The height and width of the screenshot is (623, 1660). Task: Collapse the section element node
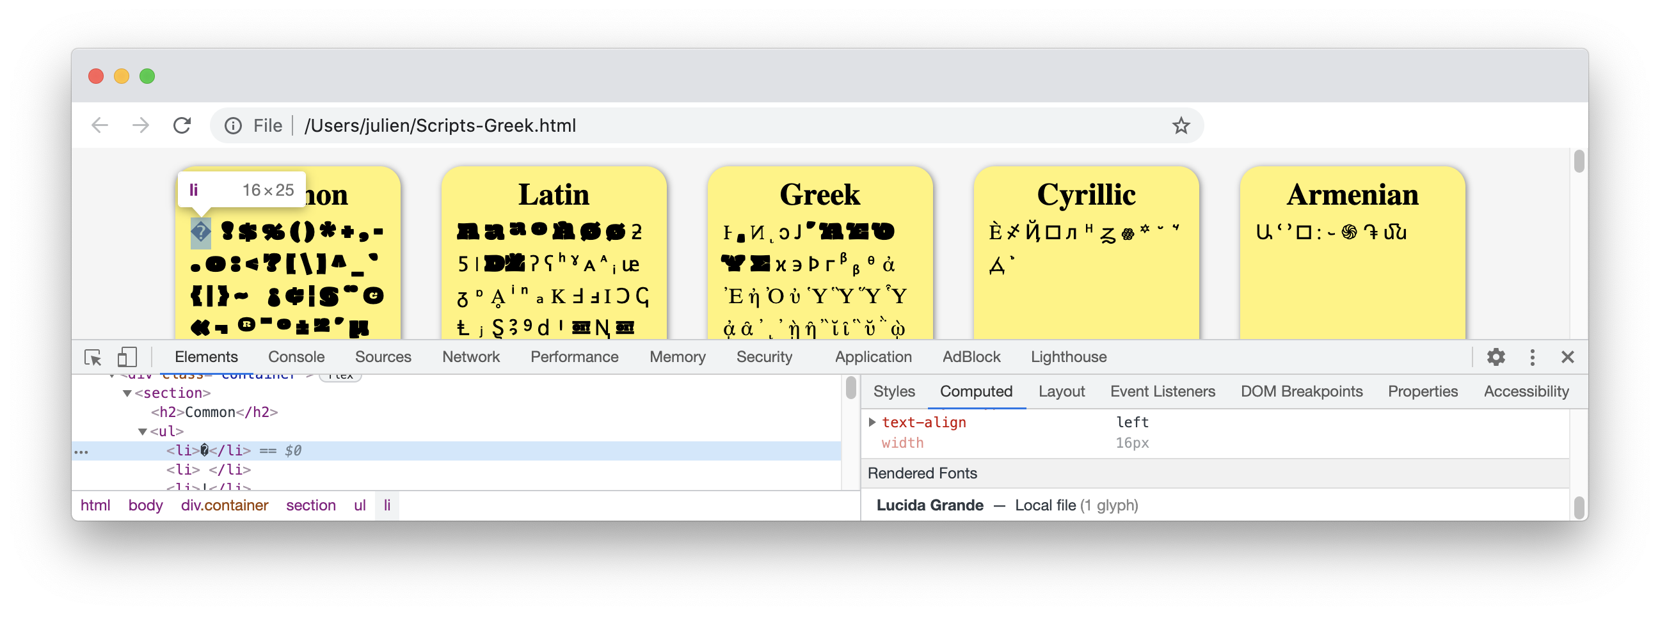pyautogui.click(x=127, y=393)
